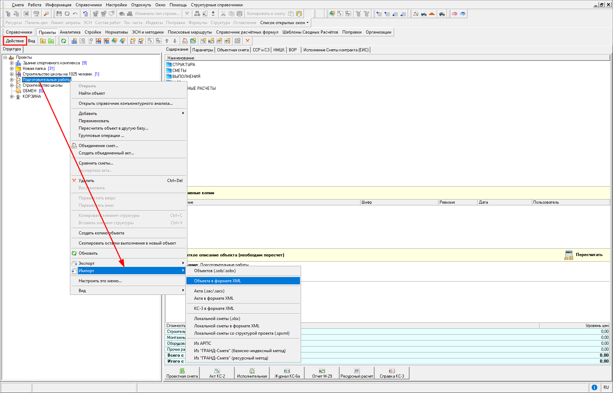Expand the Здание спортивного комплекса tree node
Screen dimensions: 613x393
coord(12,63)
